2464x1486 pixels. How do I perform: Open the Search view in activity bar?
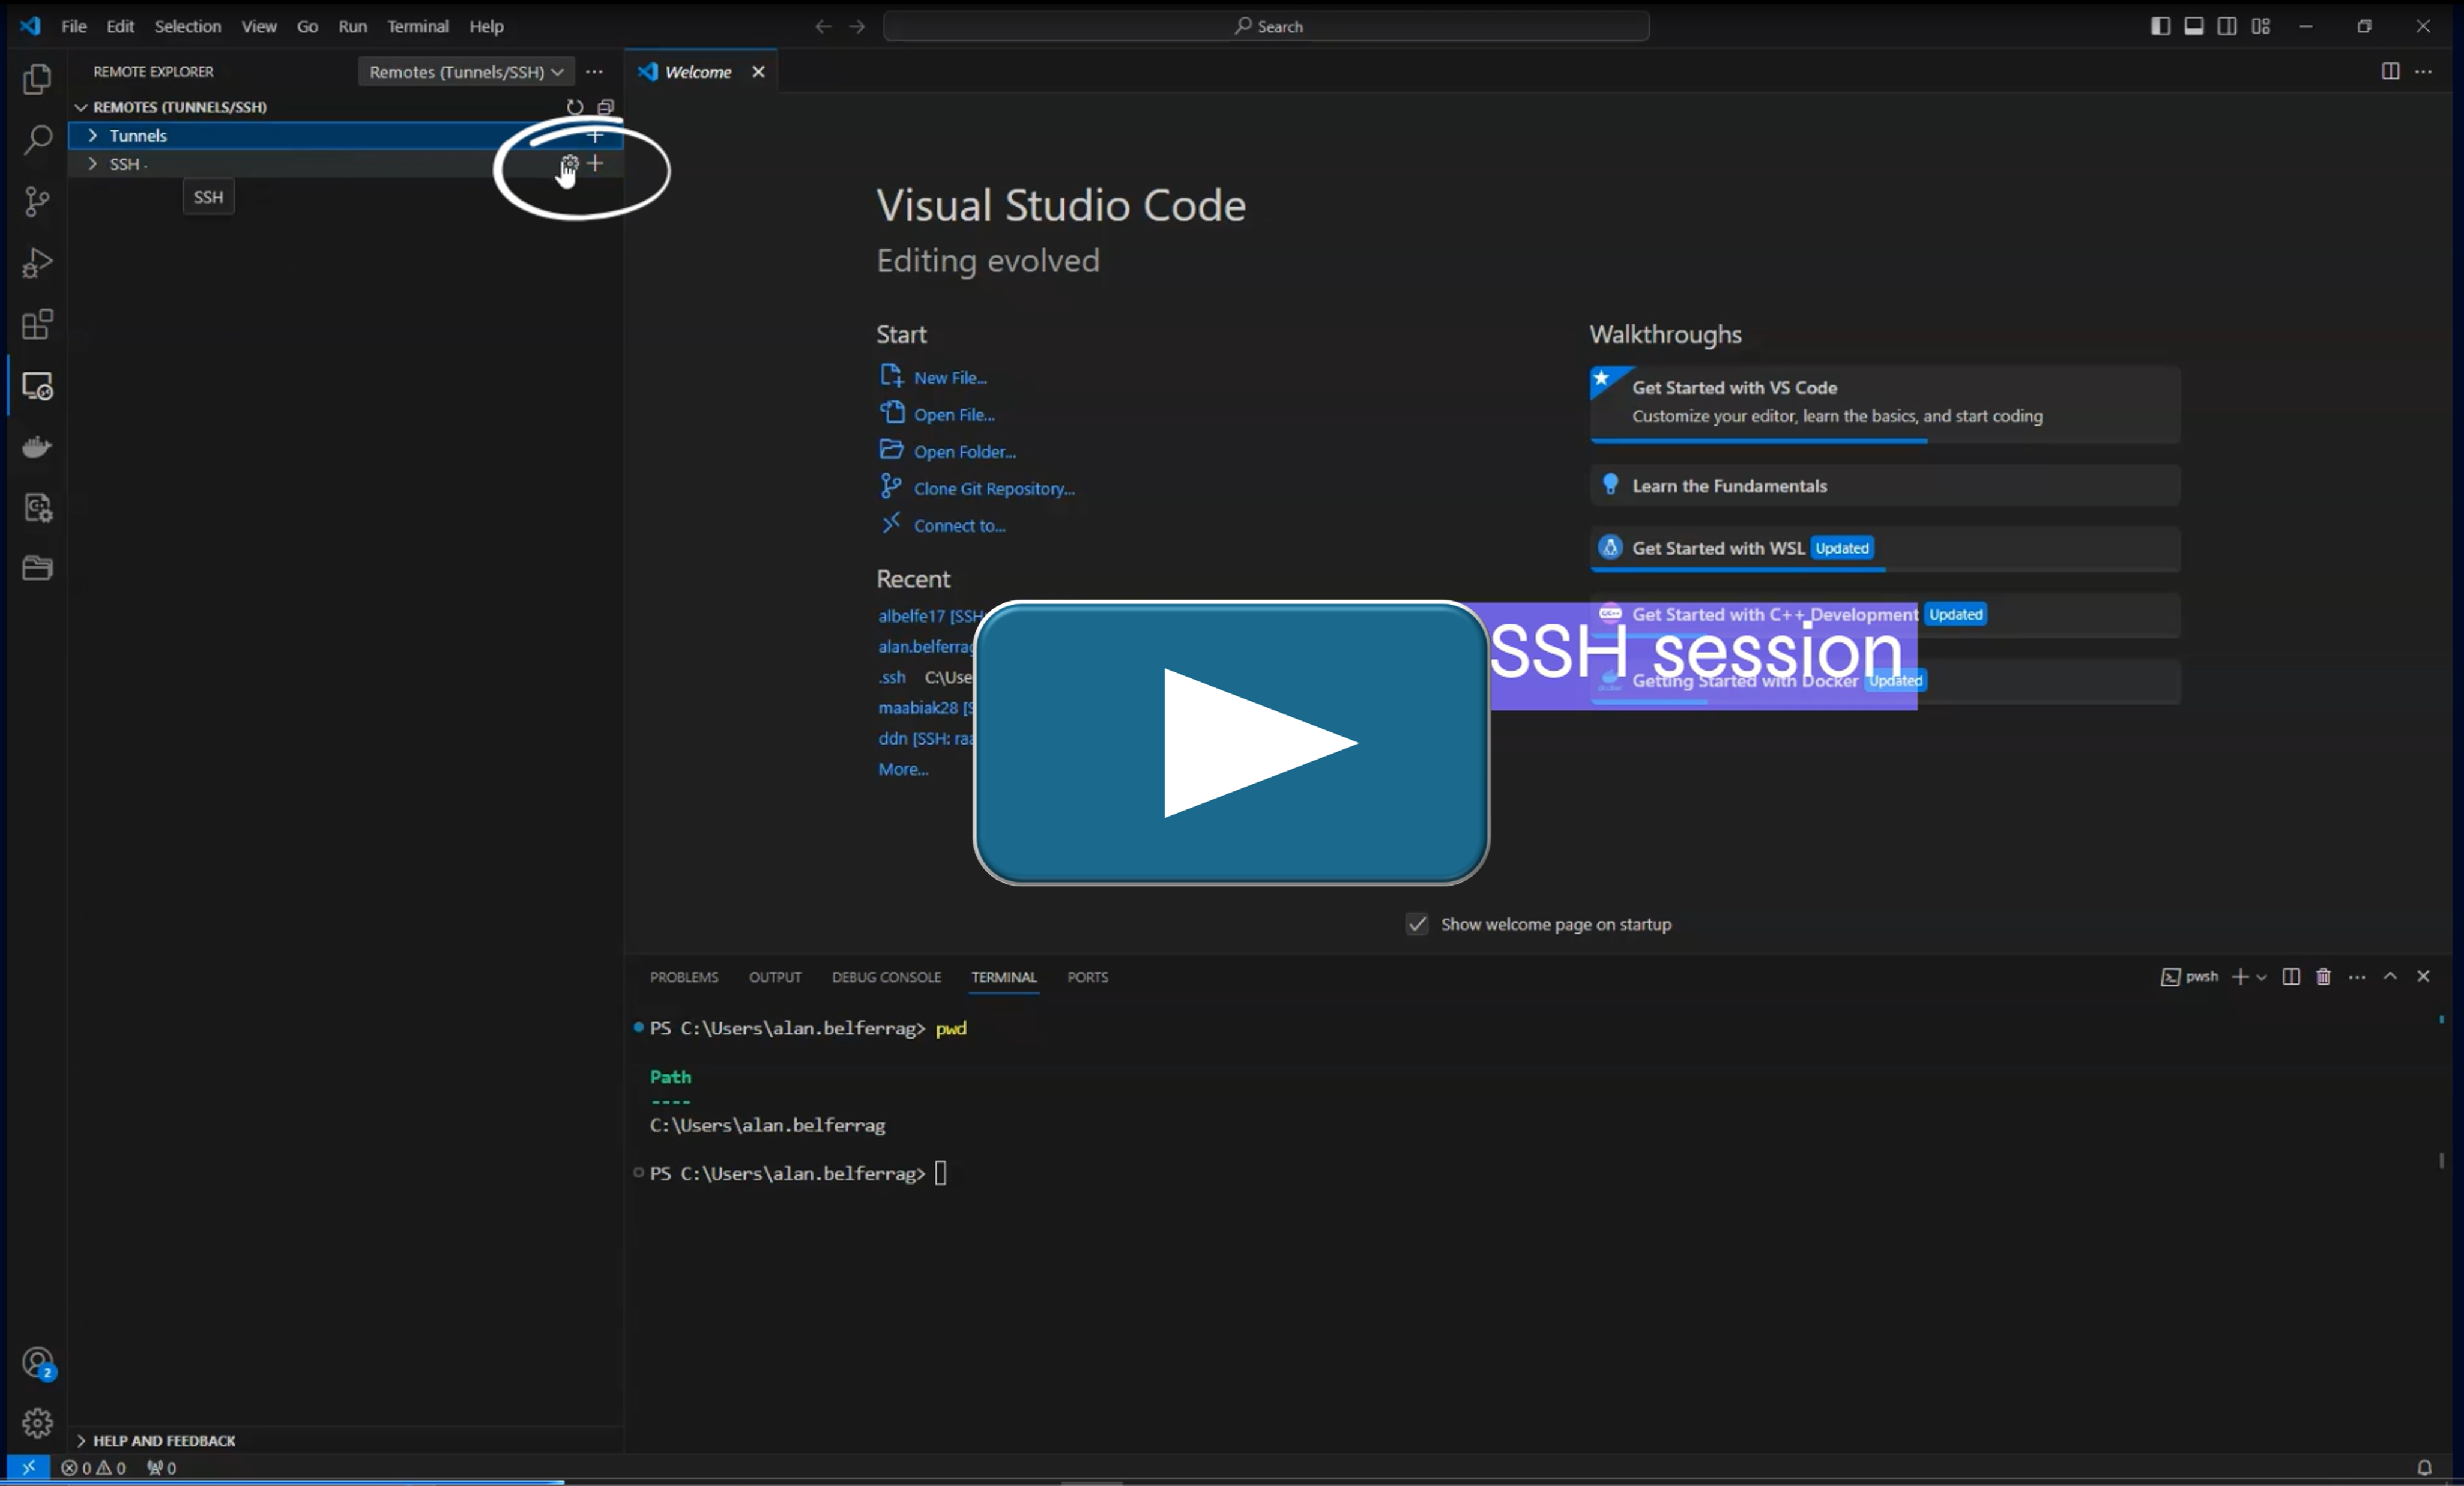tap(37, 140)
